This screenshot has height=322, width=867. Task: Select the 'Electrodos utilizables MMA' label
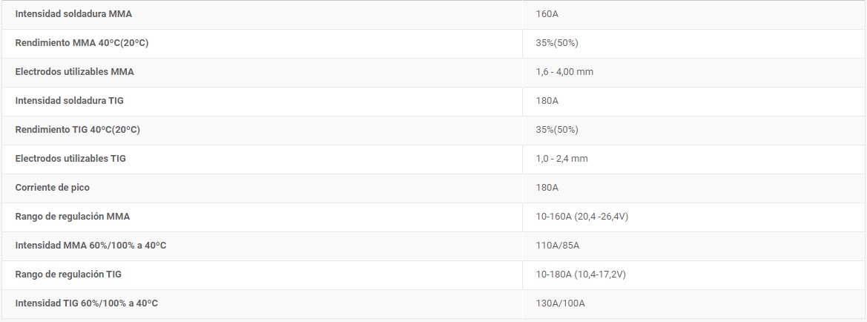[74, 72]
